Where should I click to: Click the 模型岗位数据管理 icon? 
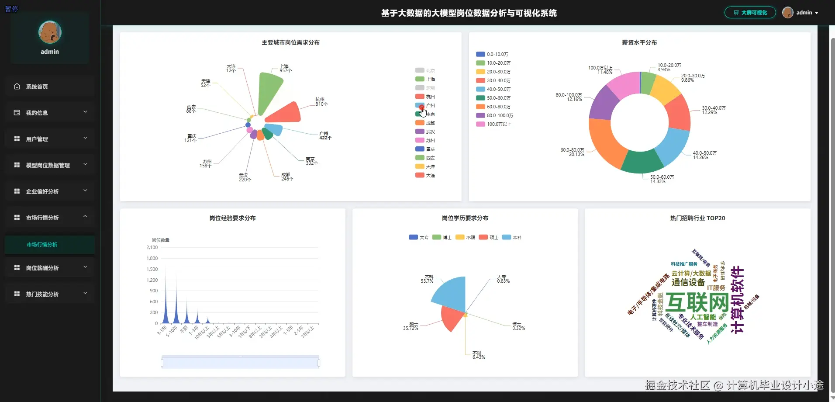[x=17, y=165]
